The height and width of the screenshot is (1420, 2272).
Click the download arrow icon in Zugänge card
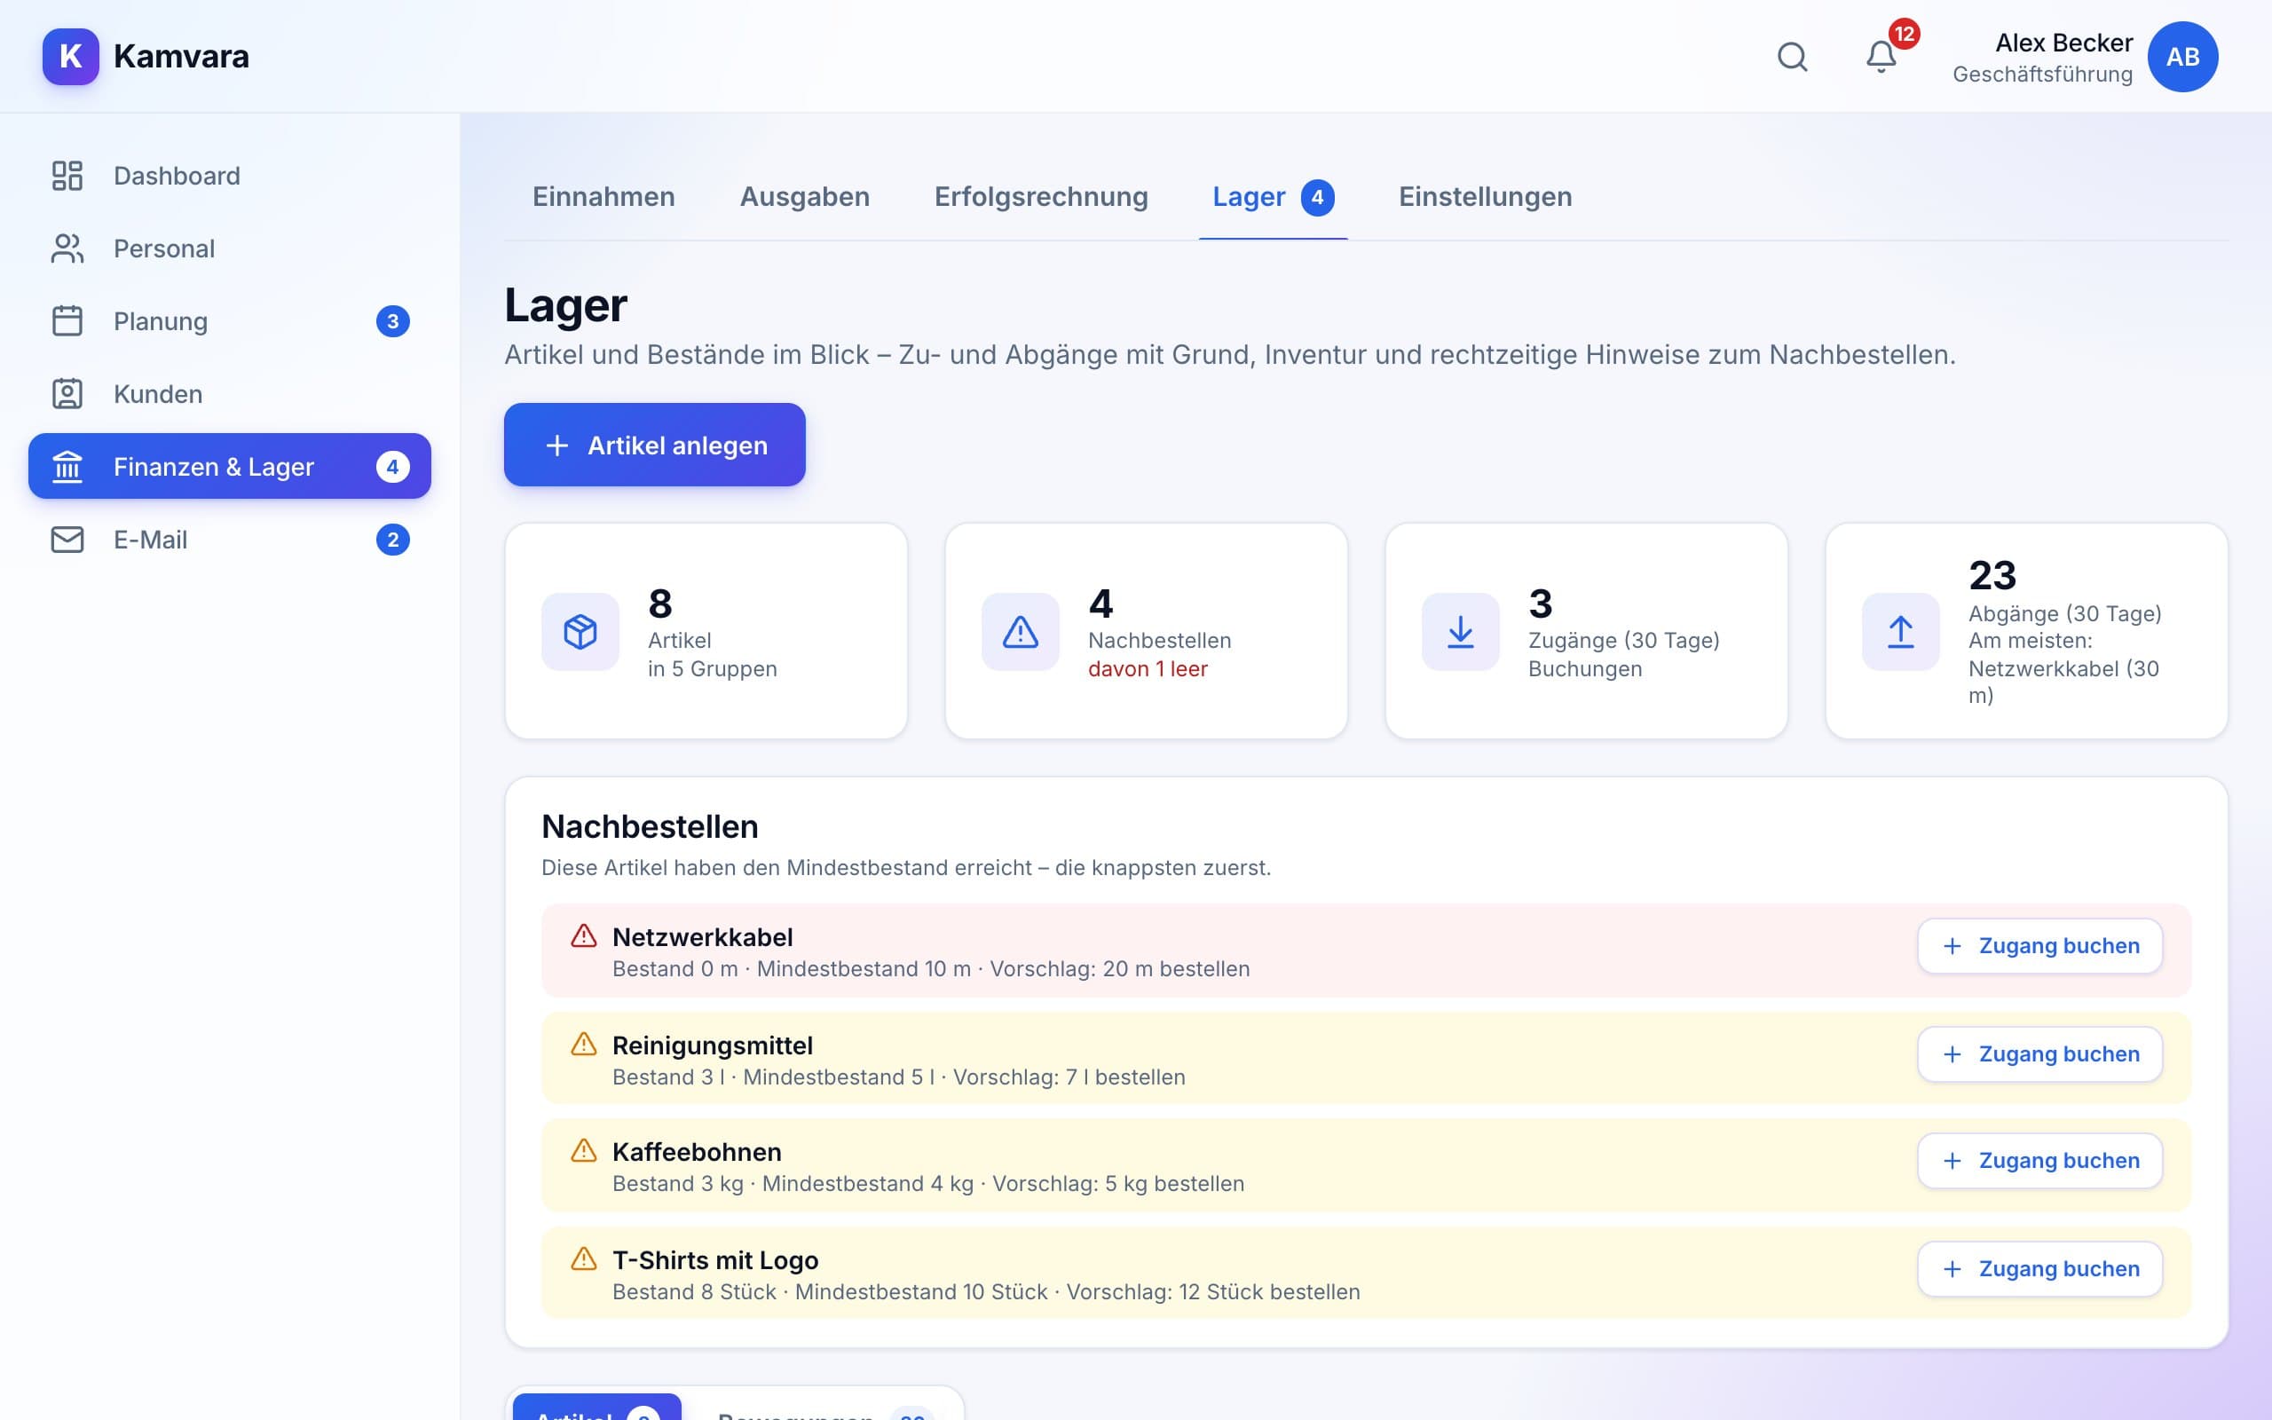(x=1461, y=631)
